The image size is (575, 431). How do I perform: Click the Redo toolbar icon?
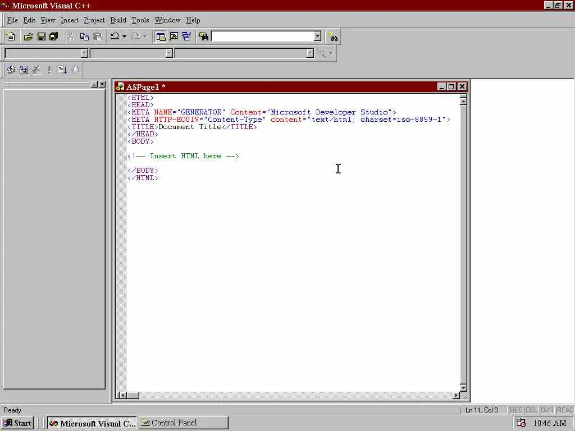(x=136, y=36)
